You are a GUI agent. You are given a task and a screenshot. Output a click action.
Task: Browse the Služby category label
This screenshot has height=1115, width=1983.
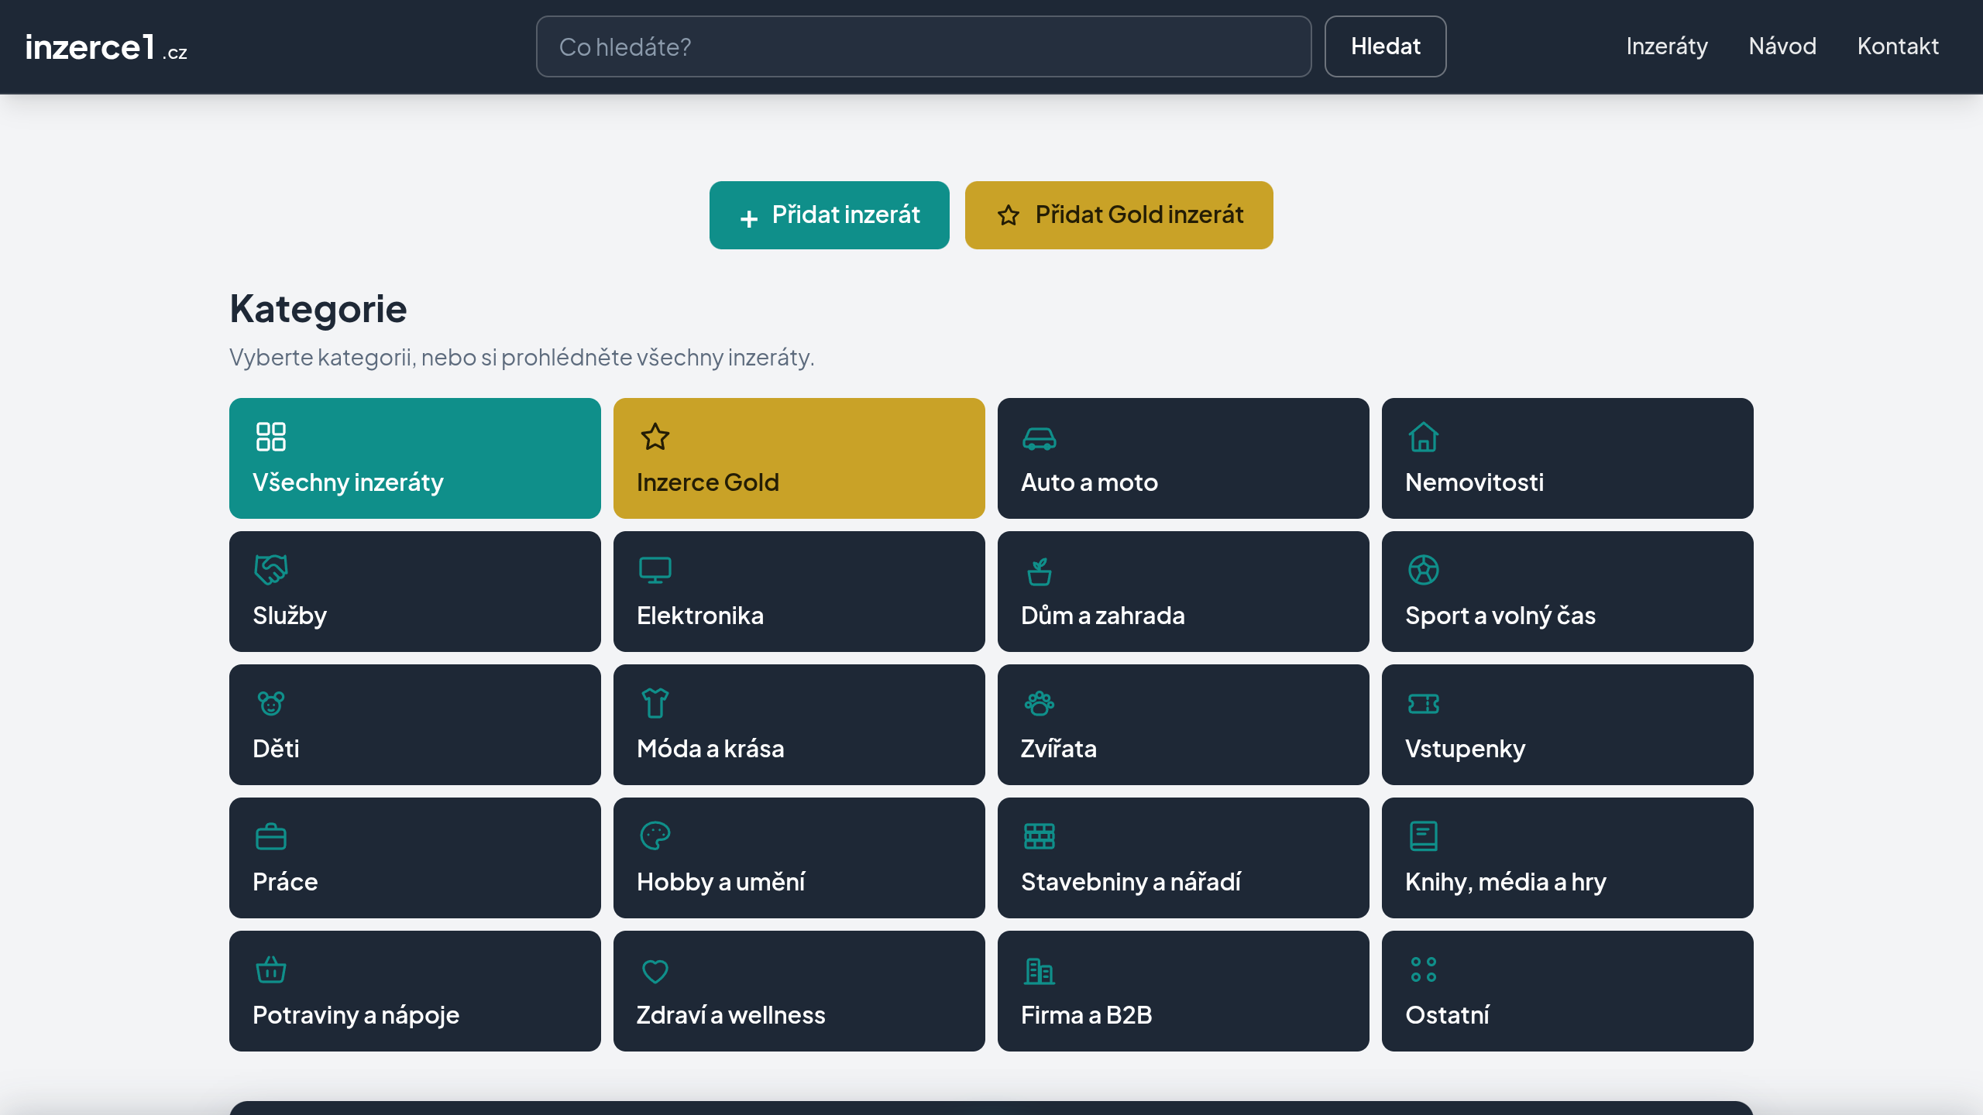pos(290,616)
